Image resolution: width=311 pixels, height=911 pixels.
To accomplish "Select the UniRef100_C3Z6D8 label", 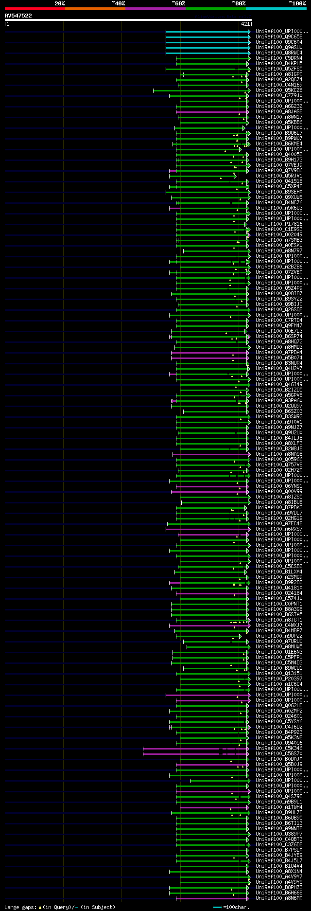I will [279, 844].
